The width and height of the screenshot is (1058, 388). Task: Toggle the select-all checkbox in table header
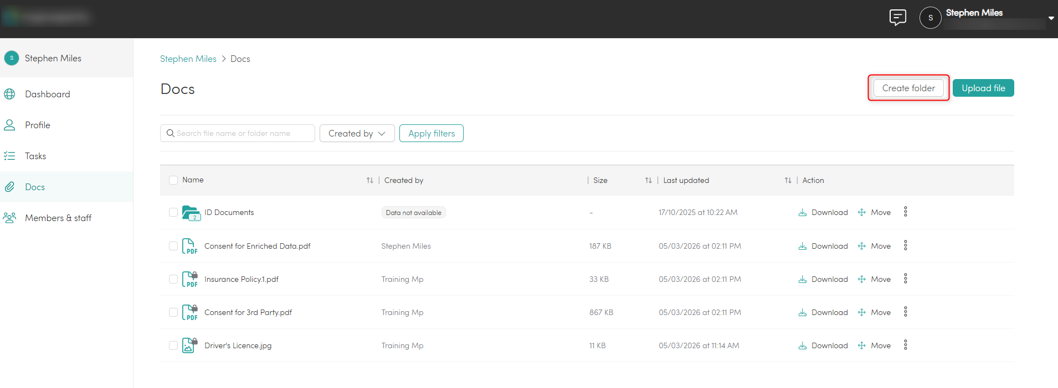point(173,180)
